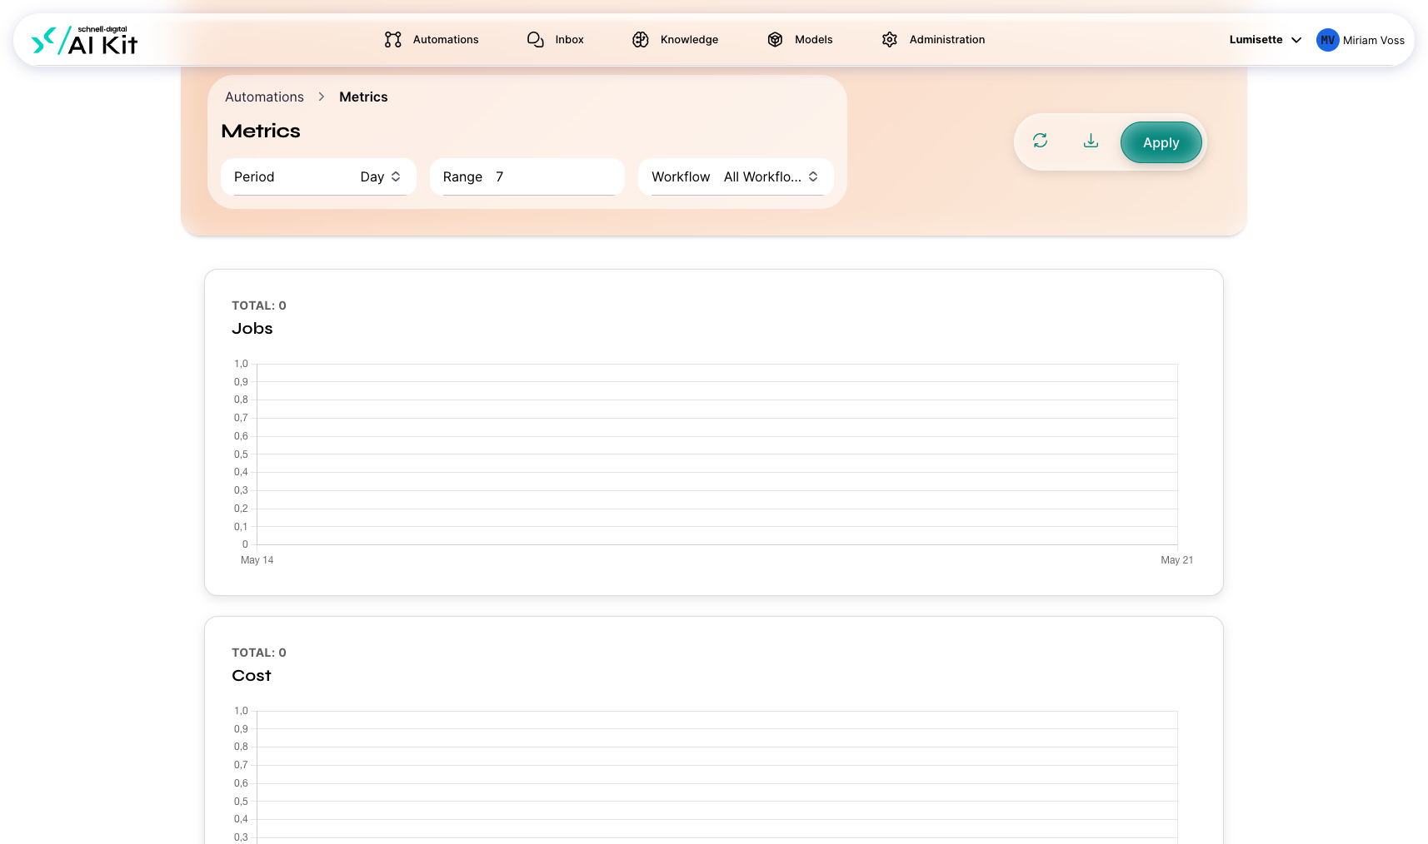The width and height of the screenshot is (1428, 844).
Task: Open Miriam Voss user profile
Action: point(1361,40)
